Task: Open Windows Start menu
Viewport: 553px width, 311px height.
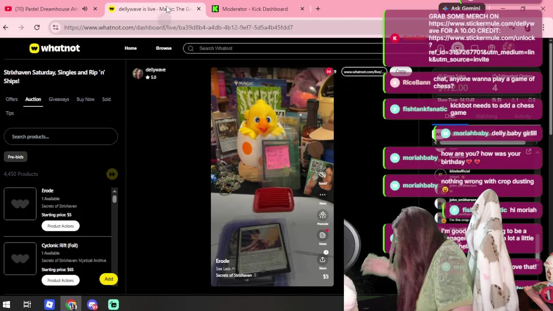Action: (6, 305)
